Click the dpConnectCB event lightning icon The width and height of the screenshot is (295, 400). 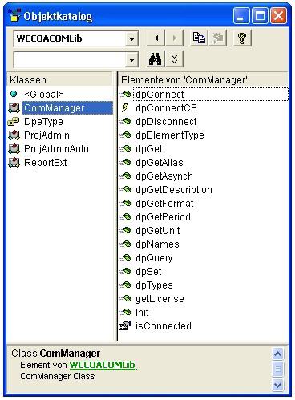pos(125,108)
